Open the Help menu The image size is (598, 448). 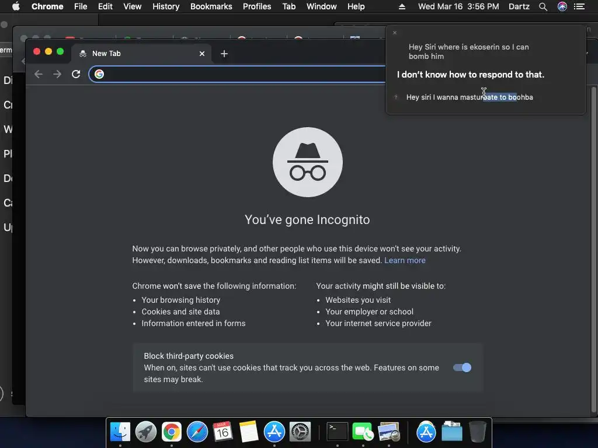(356, 6)
